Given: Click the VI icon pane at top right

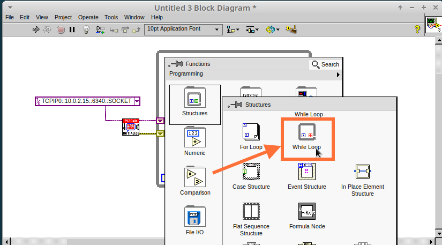Looking at the screenshot, I should click(433, 25).
